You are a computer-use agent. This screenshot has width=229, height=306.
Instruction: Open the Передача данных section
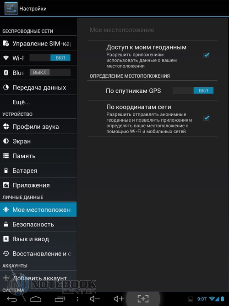38,87
